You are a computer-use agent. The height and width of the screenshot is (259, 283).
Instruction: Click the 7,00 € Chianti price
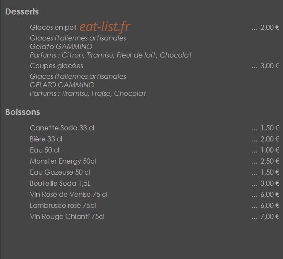(x=270, y=217)
